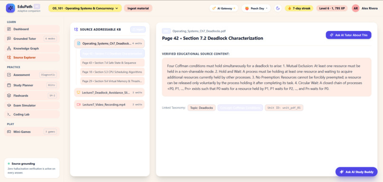
Task: Click the Diagnostic badge beside Assessment
Action: 48,75
